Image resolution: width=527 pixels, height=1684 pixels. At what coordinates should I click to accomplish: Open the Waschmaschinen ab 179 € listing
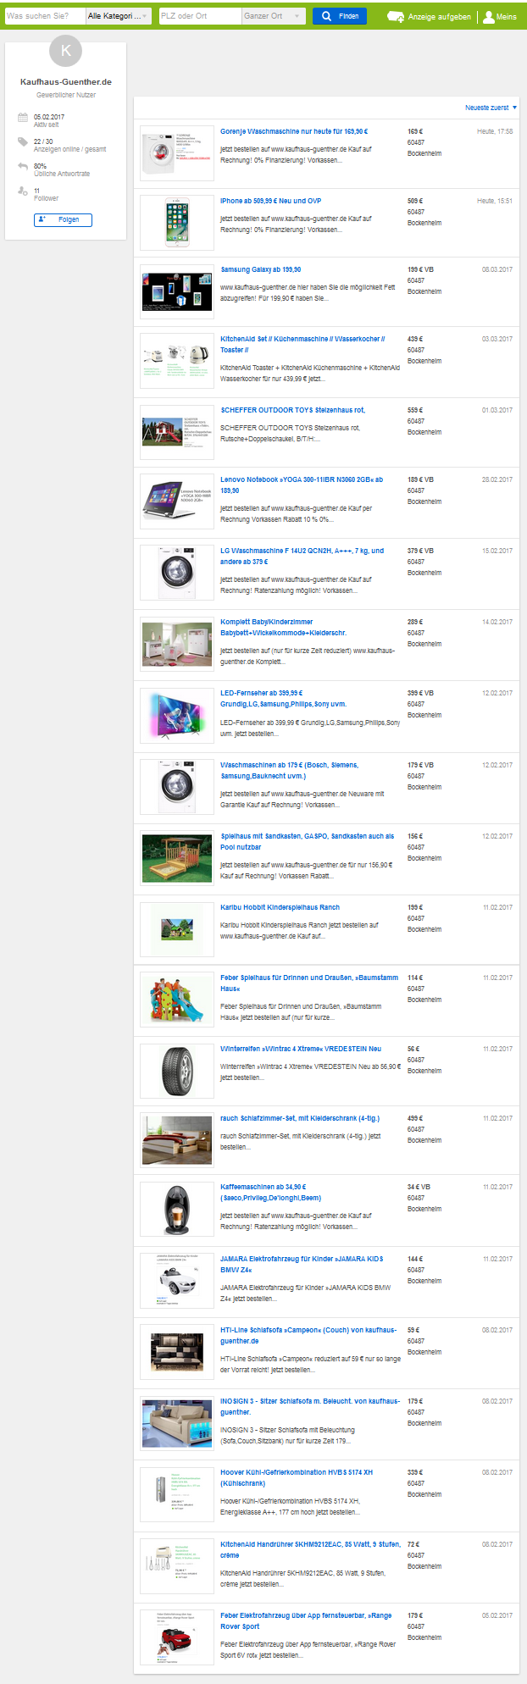[290, 770]
